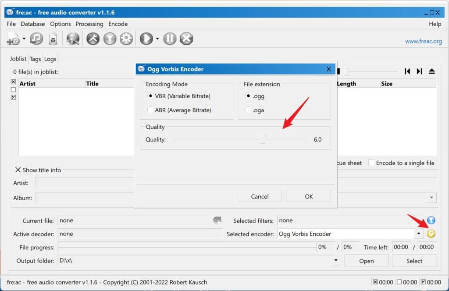449x291 pixels.
Task: Click the skip to next file icon
Action: [217, 220]
